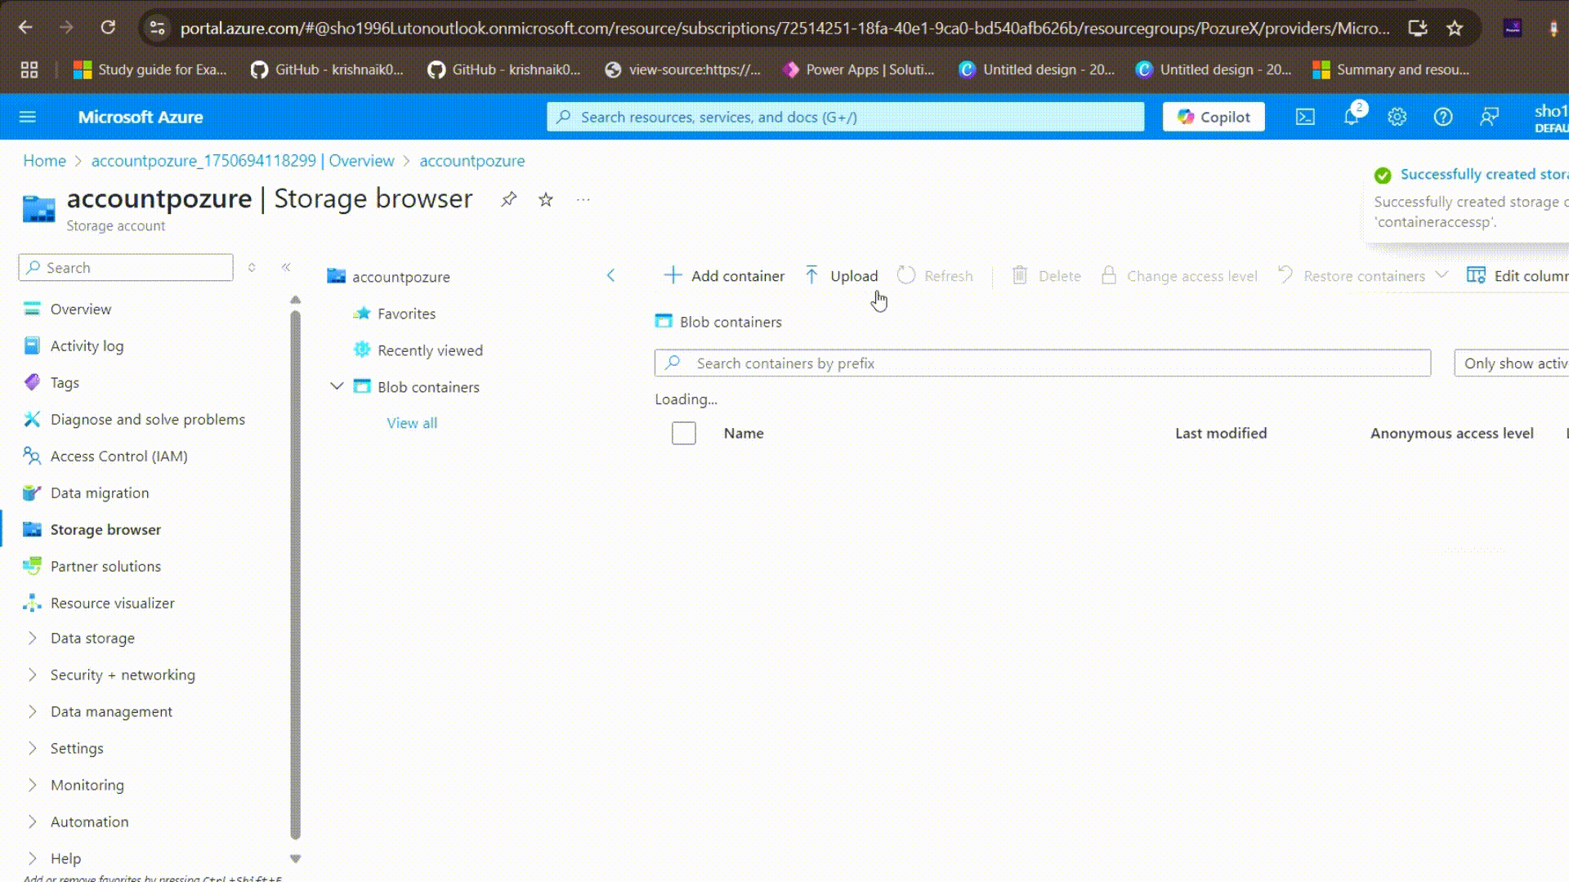The image size is (1569, 882).
Task: Go back in the browser
Action: (x=25, y=28)
